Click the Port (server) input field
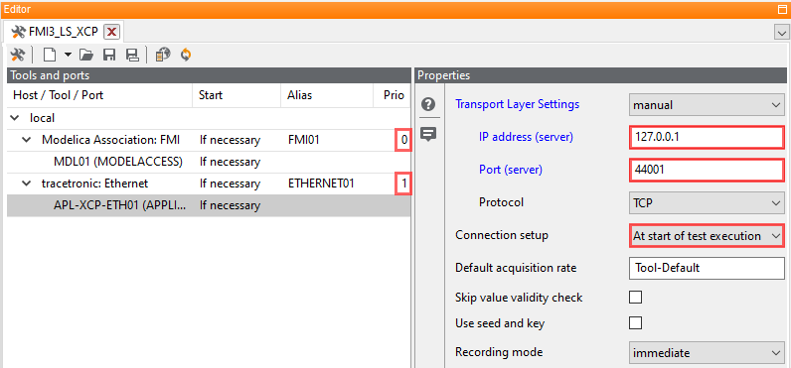Image resolution: width=791 pixels, height=368 pixels. tap(707, 170)
